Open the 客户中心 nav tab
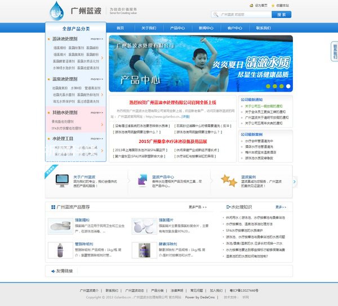 point(235,28)
